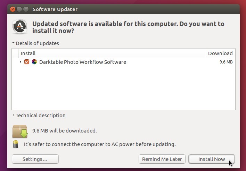The width and height of the screenshot is (246, 171).
Task: Select the Darktable Photo Workflow Software row
Action: point(123,62)
